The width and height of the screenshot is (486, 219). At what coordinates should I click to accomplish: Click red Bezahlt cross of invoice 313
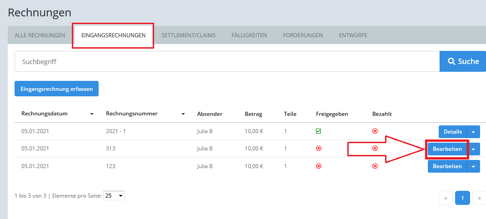coord(375,149)
